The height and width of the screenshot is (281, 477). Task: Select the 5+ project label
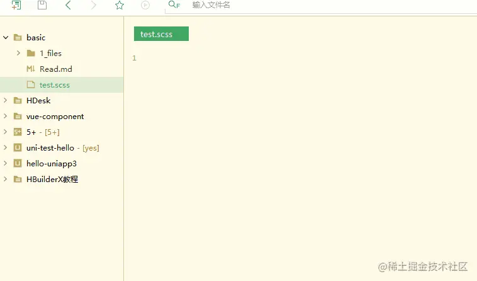coord(31,132)
